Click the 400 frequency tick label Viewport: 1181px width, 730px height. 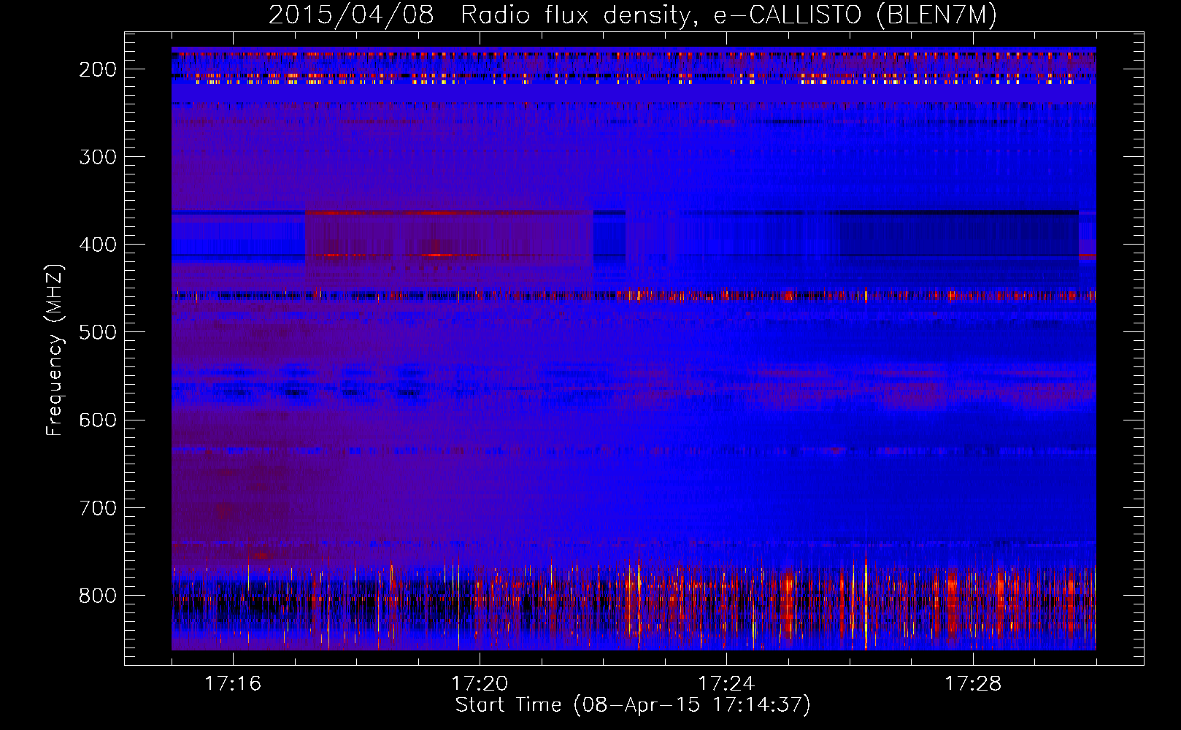(98, 245)
